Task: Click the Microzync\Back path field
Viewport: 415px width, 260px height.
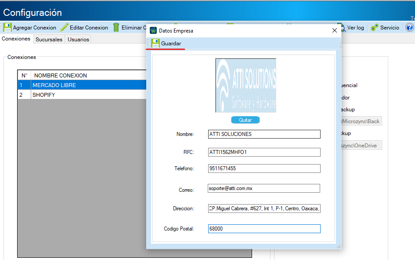Action: tap(361, 121)
